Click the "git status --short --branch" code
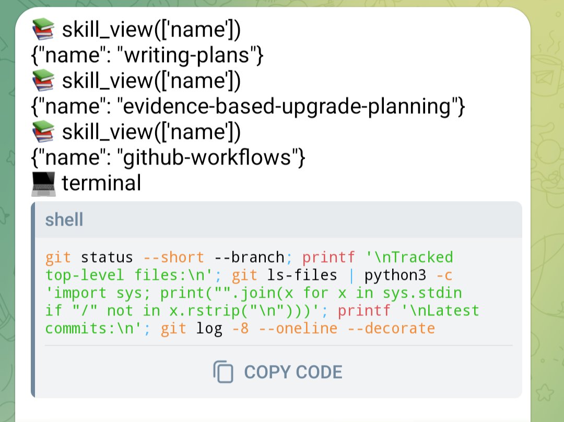The width and height of the screenshot is (564, 422). coord(164,257)
